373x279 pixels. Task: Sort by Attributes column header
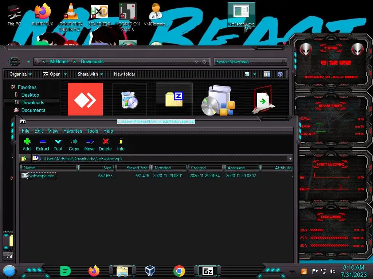click(277, 168)
